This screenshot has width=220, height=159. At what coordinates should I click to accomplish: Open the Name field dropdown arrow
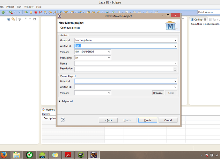175,64
